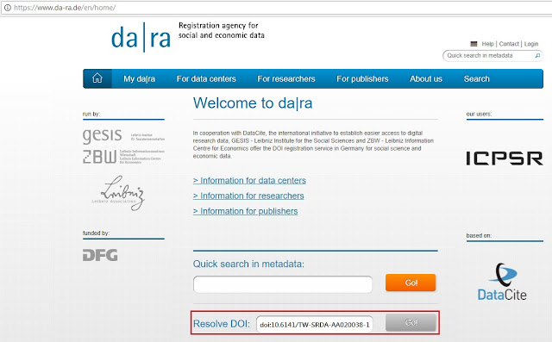View site info icon in address bar
The width and height of the screenshot is (552, 342).
pyautogui.click(x=8, y=8)
